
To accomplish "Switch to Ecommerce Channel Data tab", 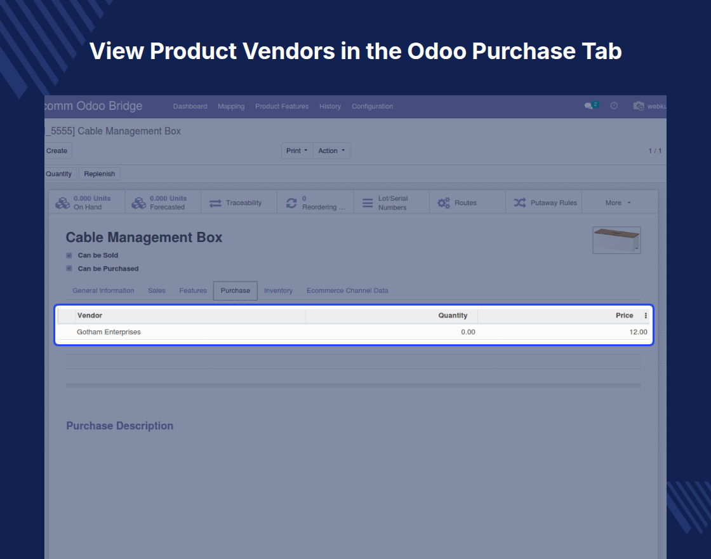I will tap(347, 290).
